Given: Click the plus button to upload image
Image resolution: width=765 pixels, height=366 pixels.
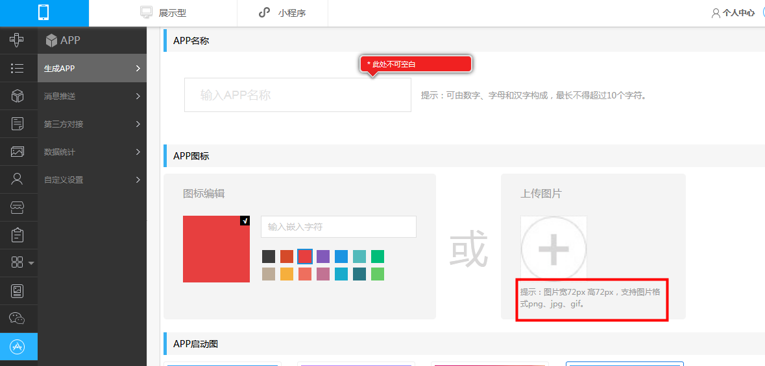Looking at the screenshot, I should [x=553, y=249].
